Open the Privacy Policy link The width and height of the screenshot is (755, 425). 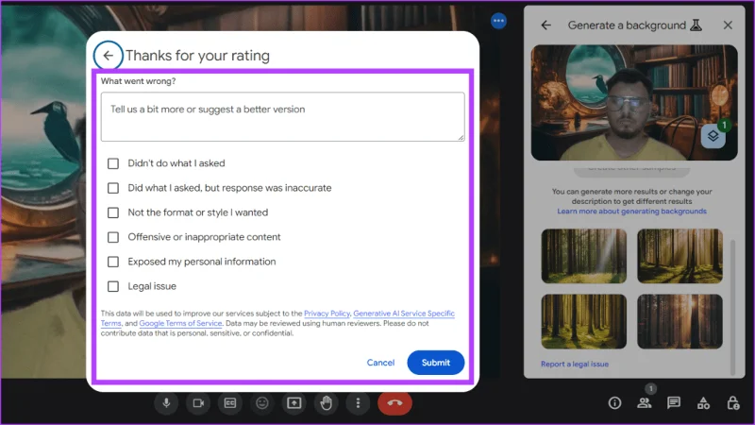click(x=327, y=314)
